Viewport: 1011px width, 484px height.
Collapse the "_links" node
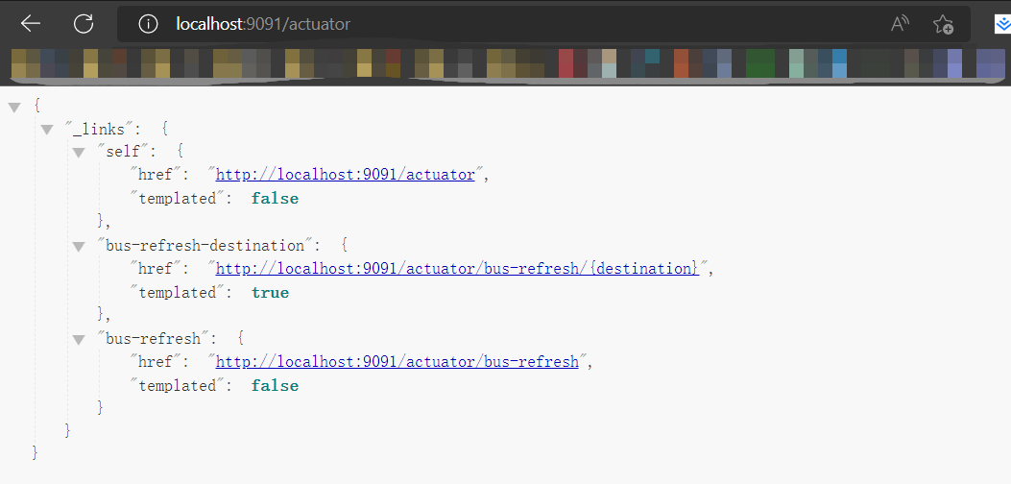[x=46, y=129]
